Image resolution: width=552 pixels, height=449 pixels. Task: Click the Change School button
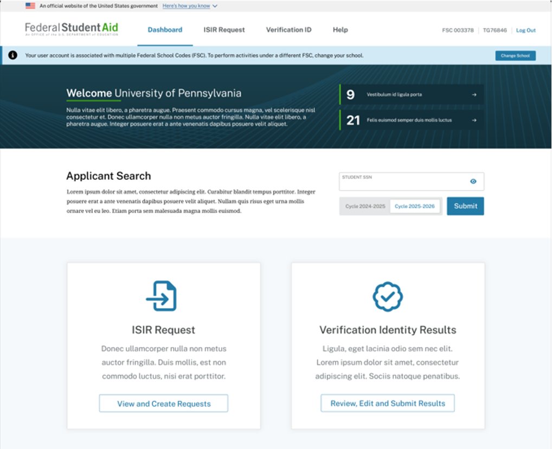[515, 56]
